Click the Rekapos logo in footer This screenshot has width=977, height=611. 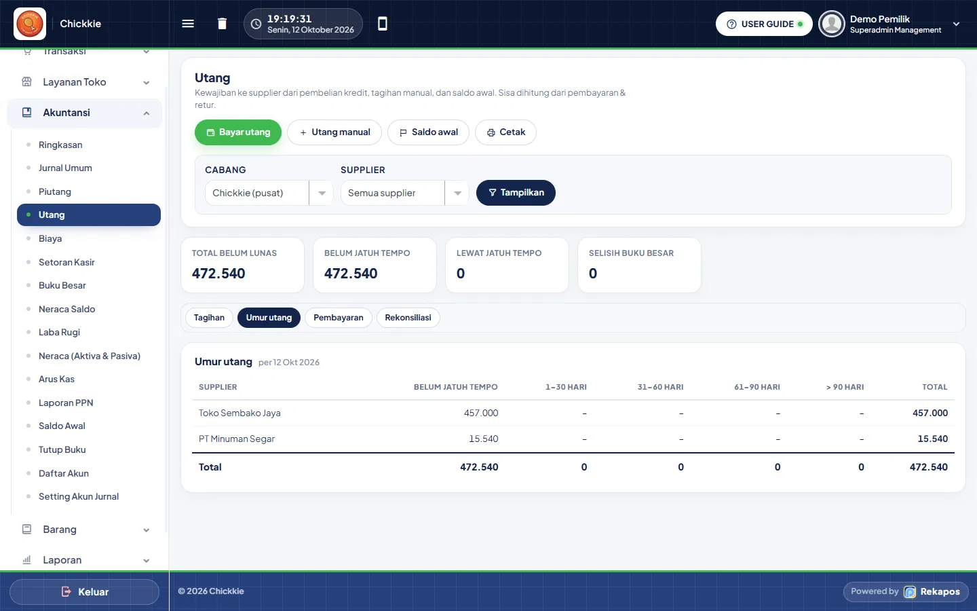pos(910,592)
